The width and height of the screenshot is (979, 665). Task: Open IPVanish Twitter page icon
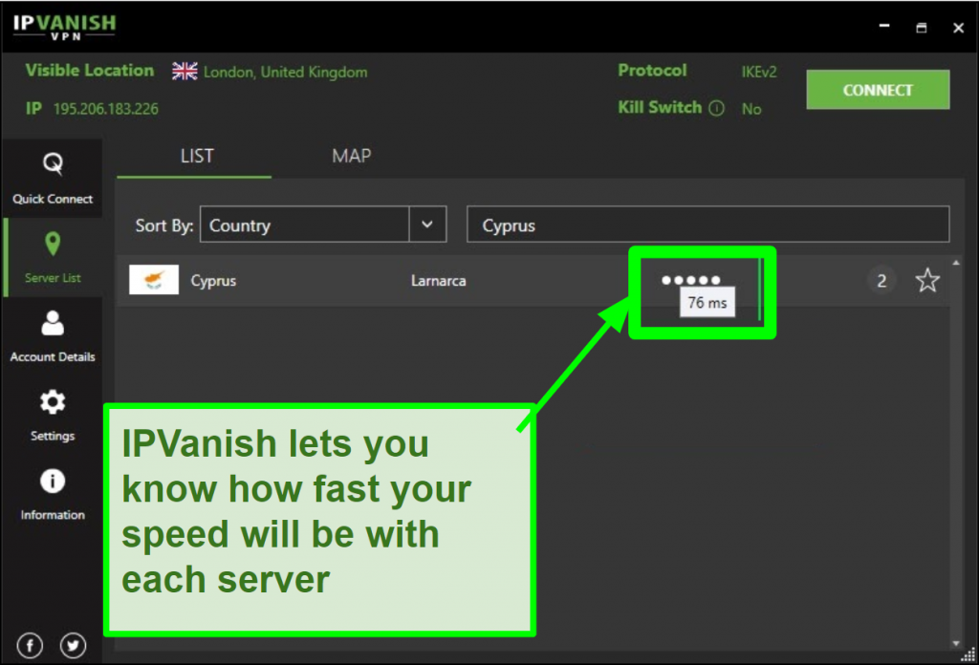[x=73, y=645]
